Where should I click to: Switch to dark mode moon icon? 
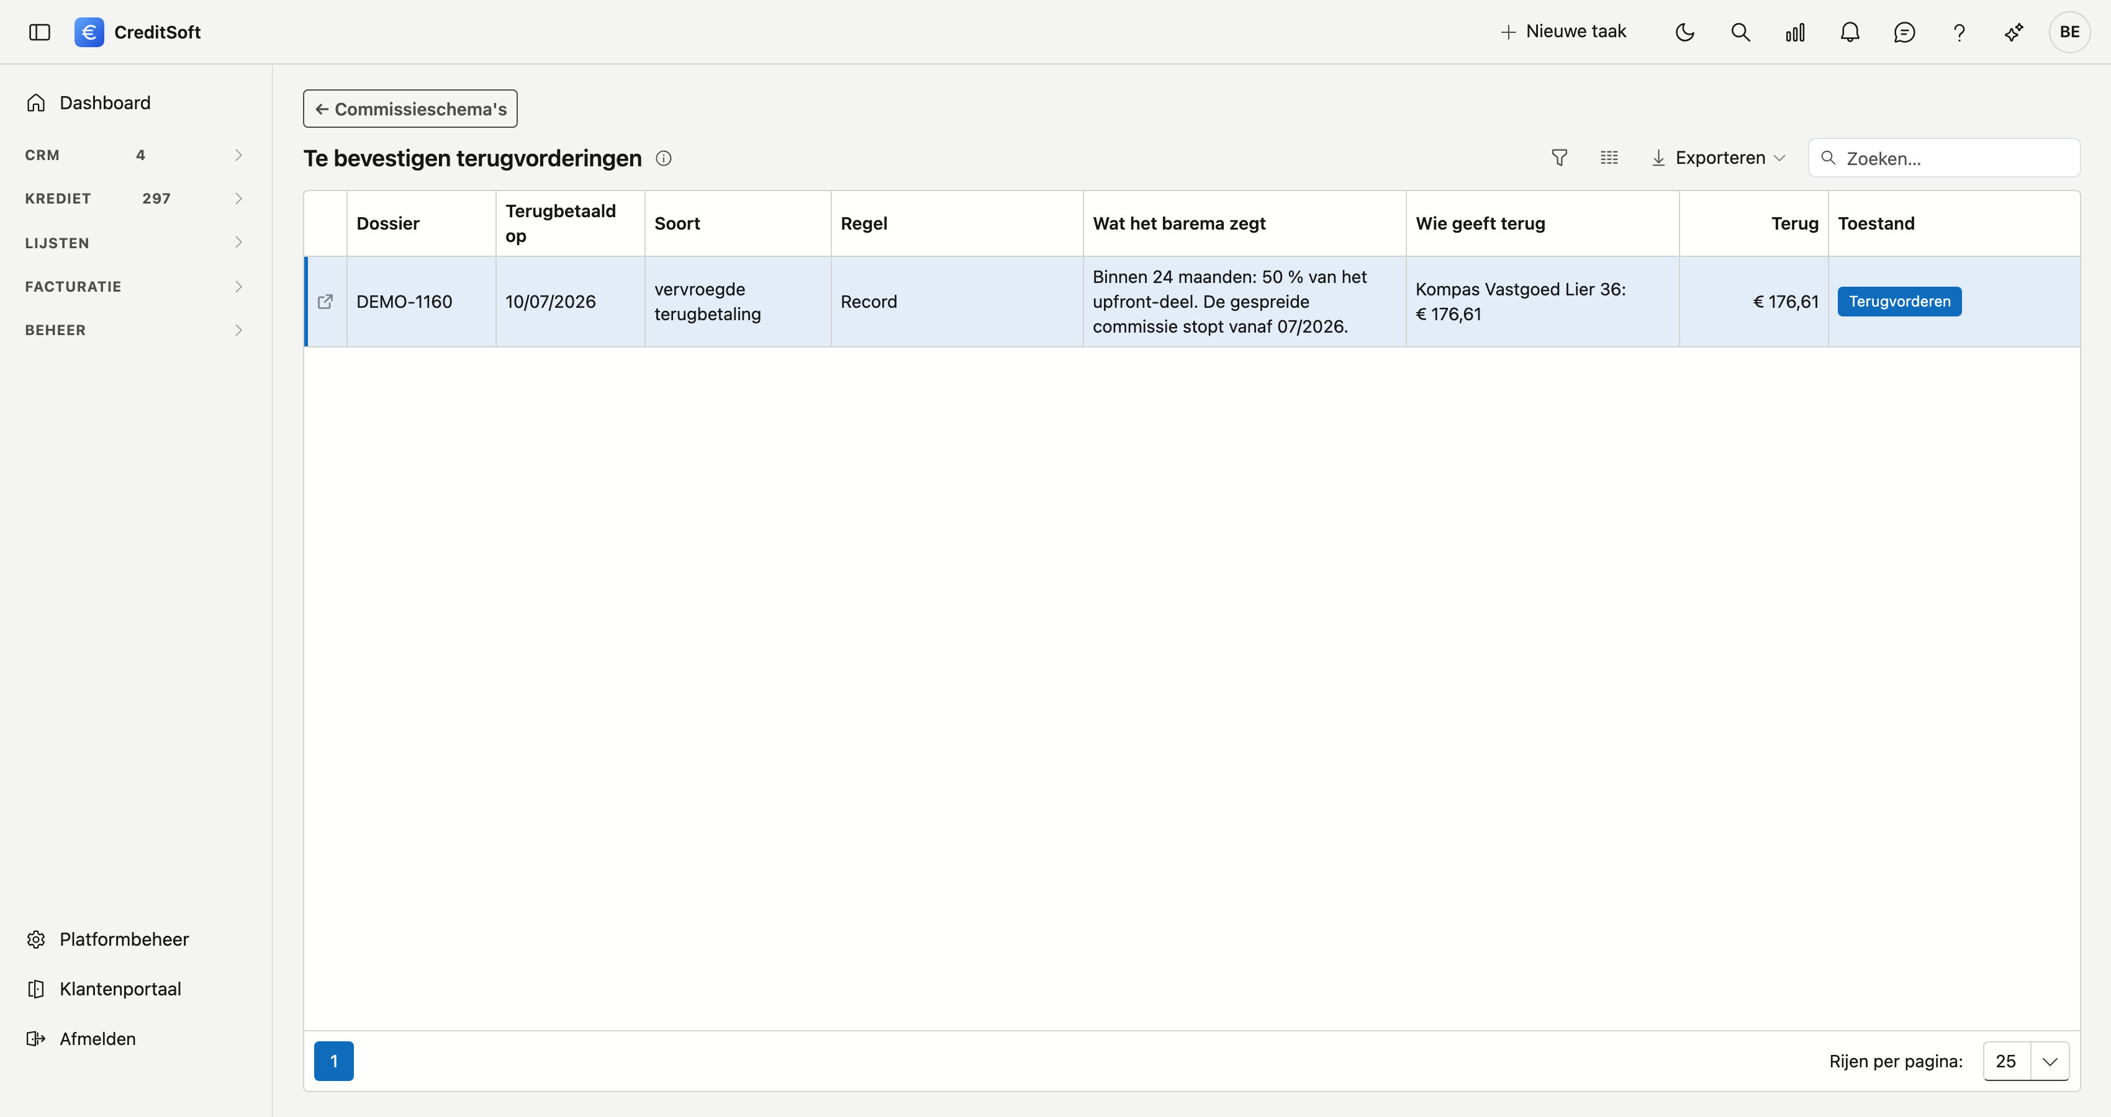[x=1685, y=32]
